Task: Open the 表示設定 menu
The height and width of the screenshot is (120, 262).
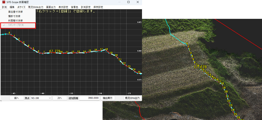Action: (63, 7)
